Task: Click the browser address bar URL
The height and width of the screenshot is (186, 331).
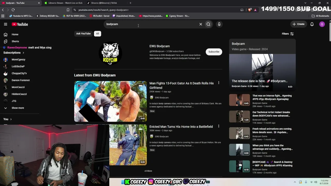Action: point(103,10)
